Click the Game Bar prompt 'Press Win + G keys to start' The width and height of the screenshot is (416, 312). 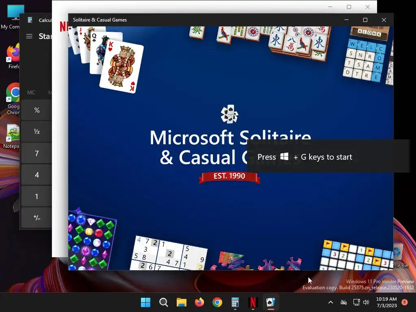point(328,156)
